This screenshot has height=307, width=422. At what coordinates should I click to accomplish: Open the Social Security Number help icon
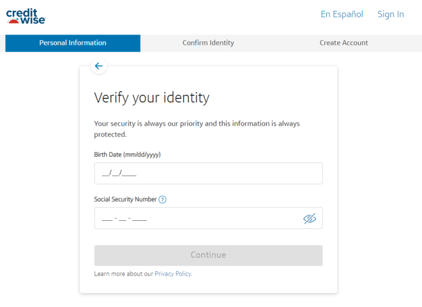162,200
